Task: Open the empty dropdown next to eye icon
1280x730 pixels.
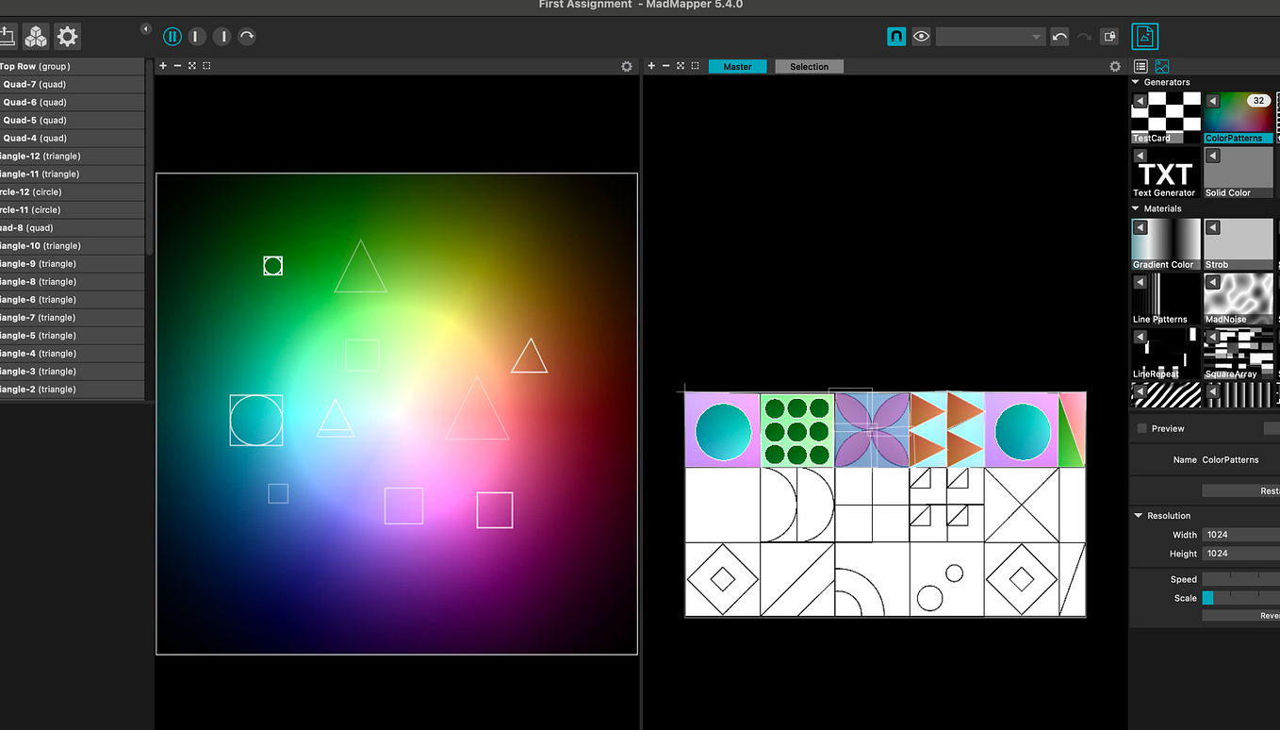Action: click(990, 37)
